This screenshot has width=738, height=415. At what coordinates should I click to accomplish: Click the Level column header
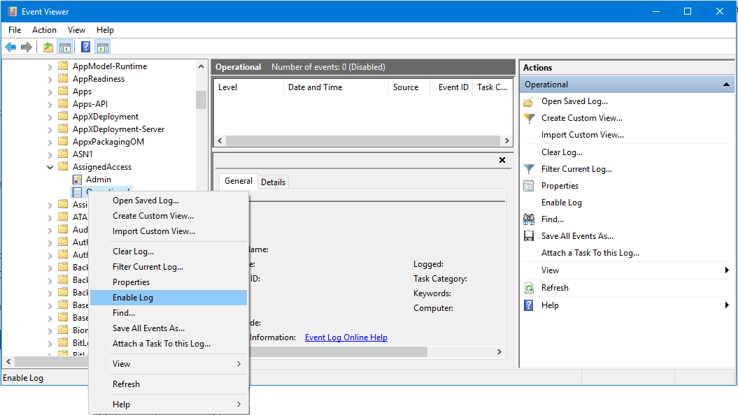pyautogui.click(x=249, y=87)
